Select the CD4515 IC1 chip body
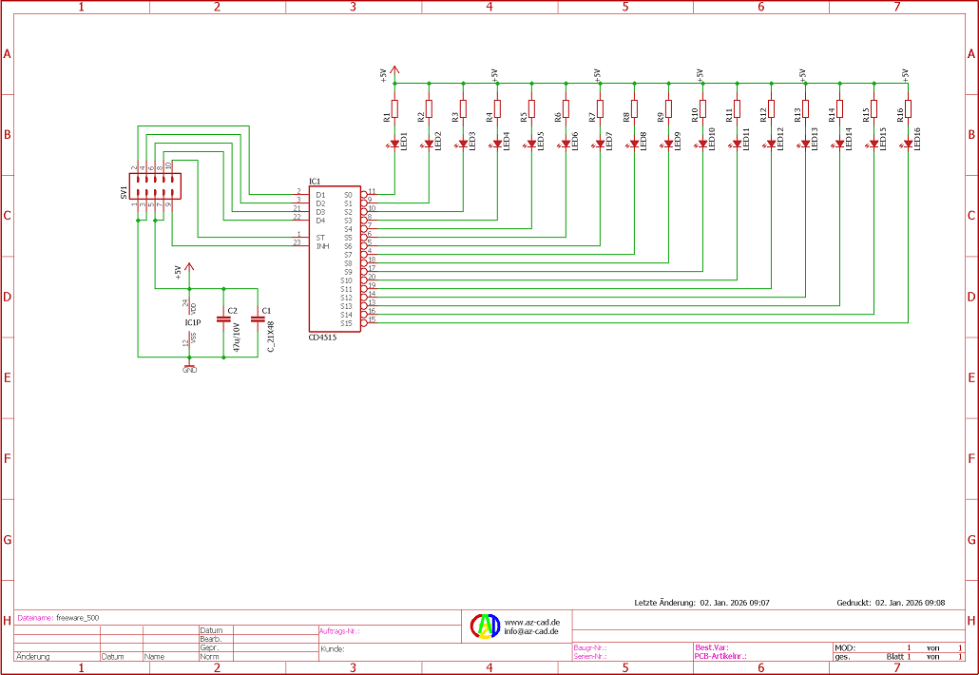This screenshot has height=675, width=979. 334,259
